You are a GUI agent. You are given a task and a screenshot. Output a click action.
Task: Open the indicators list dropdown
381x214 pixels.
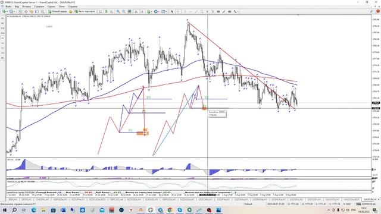click(149, 11)
